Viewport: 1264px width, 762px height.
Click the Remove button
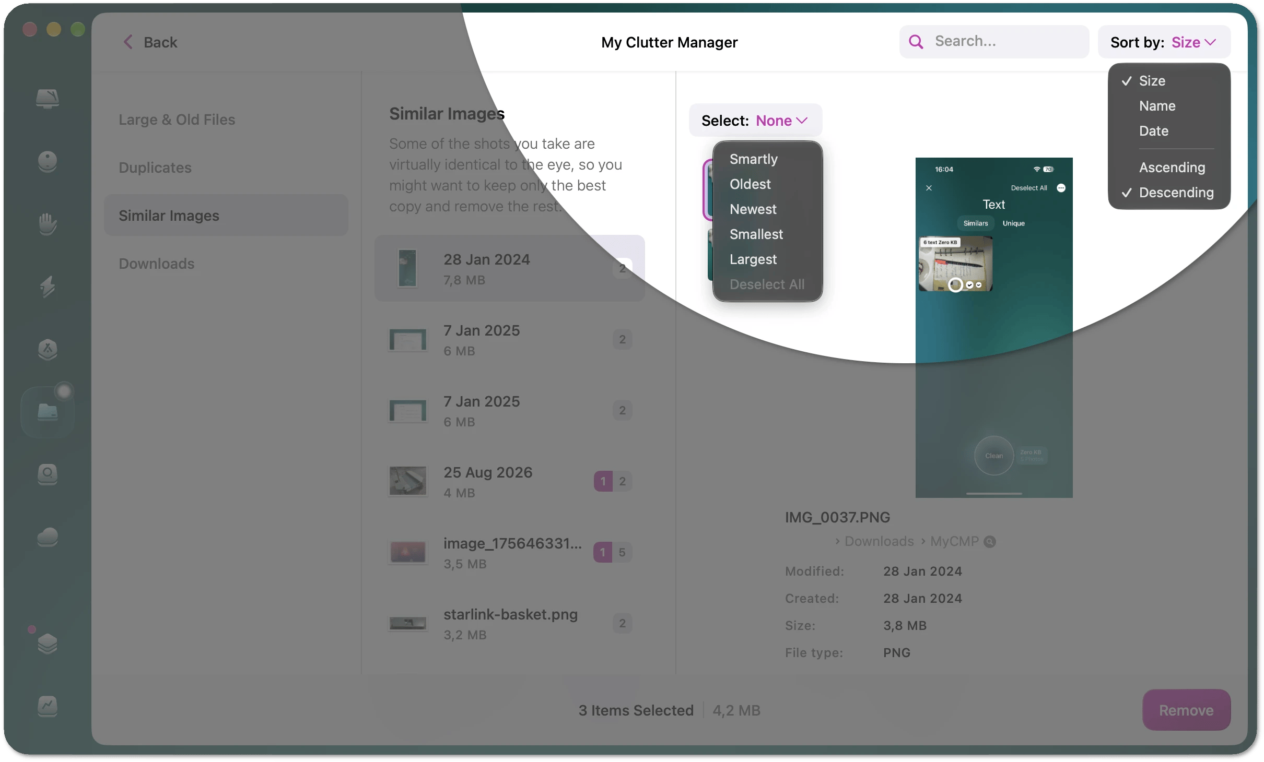point(1186,710)
